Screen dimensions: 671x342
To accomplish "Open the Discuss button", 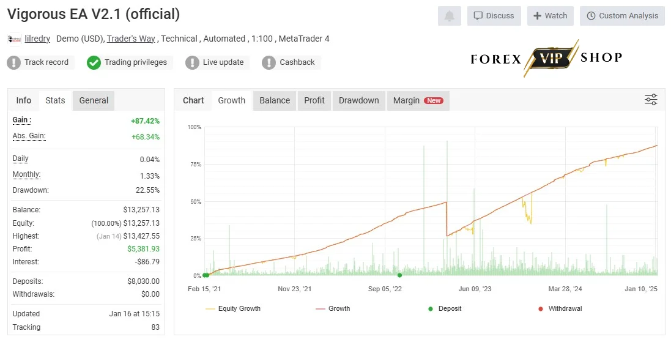I will pos(494,16).
